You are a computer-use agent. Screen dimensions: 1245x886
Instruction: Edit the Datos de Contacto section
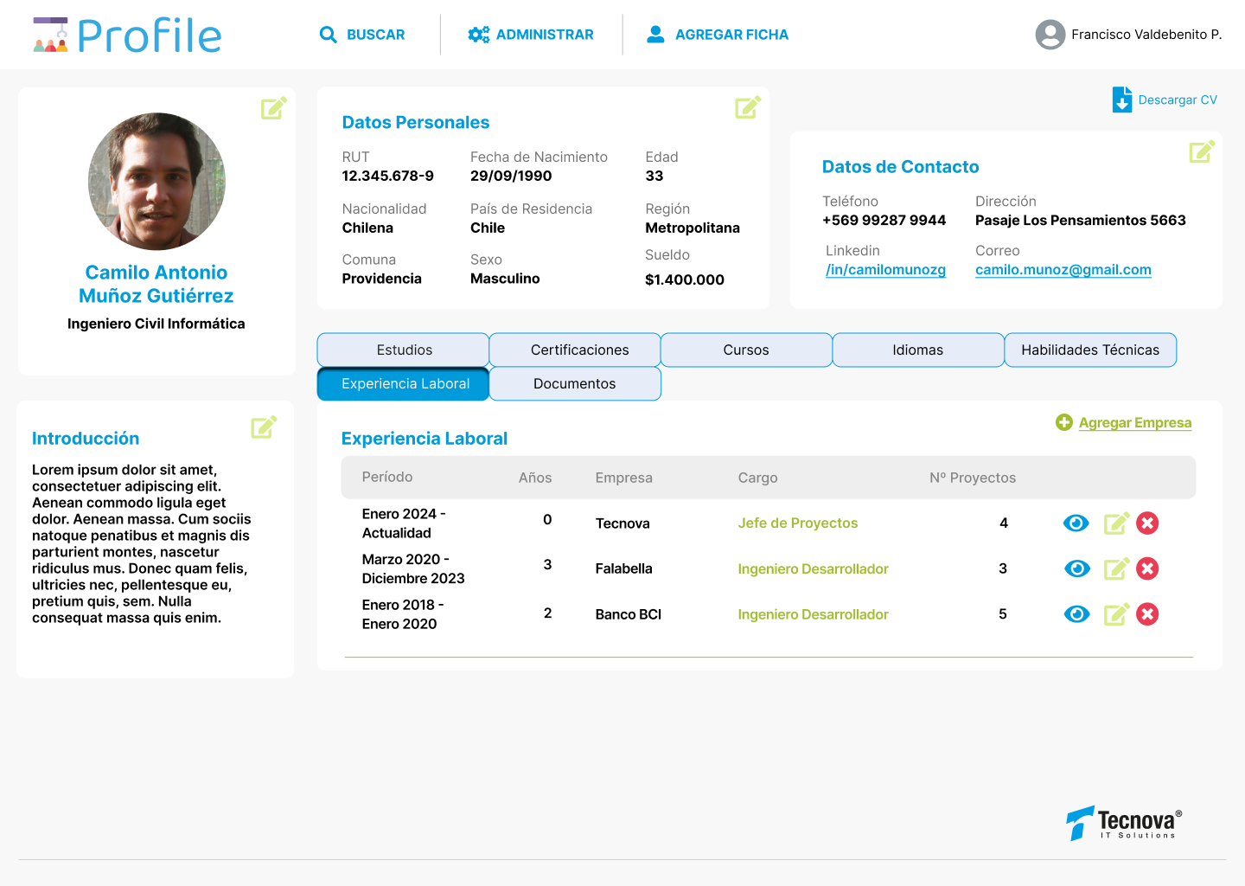coord(1202,152)
